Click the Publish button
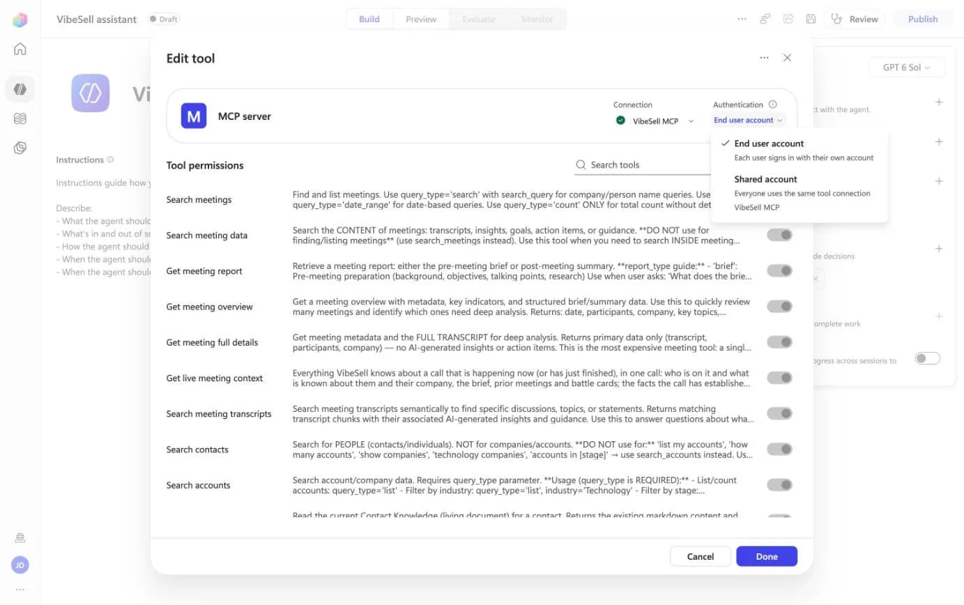The width and height of the screenshot is (964, 605). click(923, 19)
